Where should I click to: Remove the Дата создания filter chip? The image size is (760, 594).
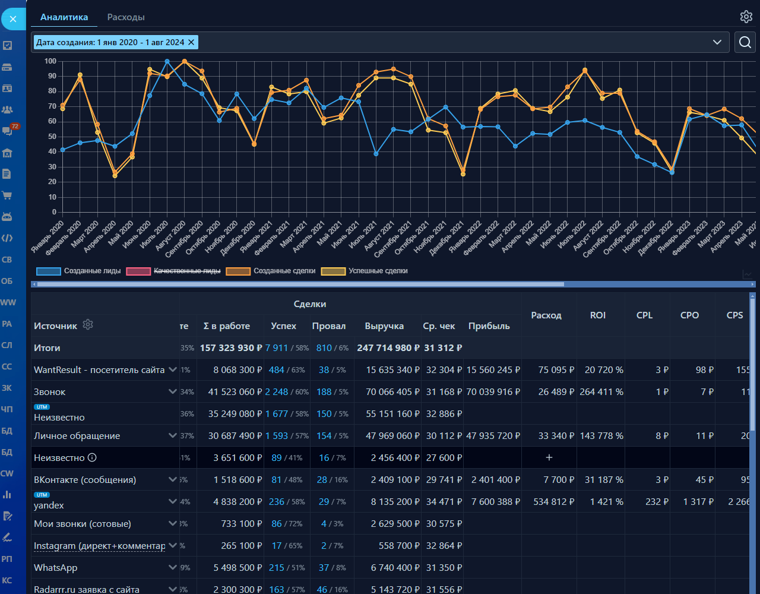point(191,42)
